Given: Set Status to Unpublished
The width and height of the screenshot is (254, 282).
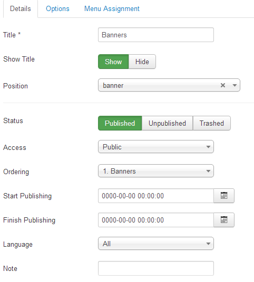Looking at the screenshot, I should coord(168,123).
